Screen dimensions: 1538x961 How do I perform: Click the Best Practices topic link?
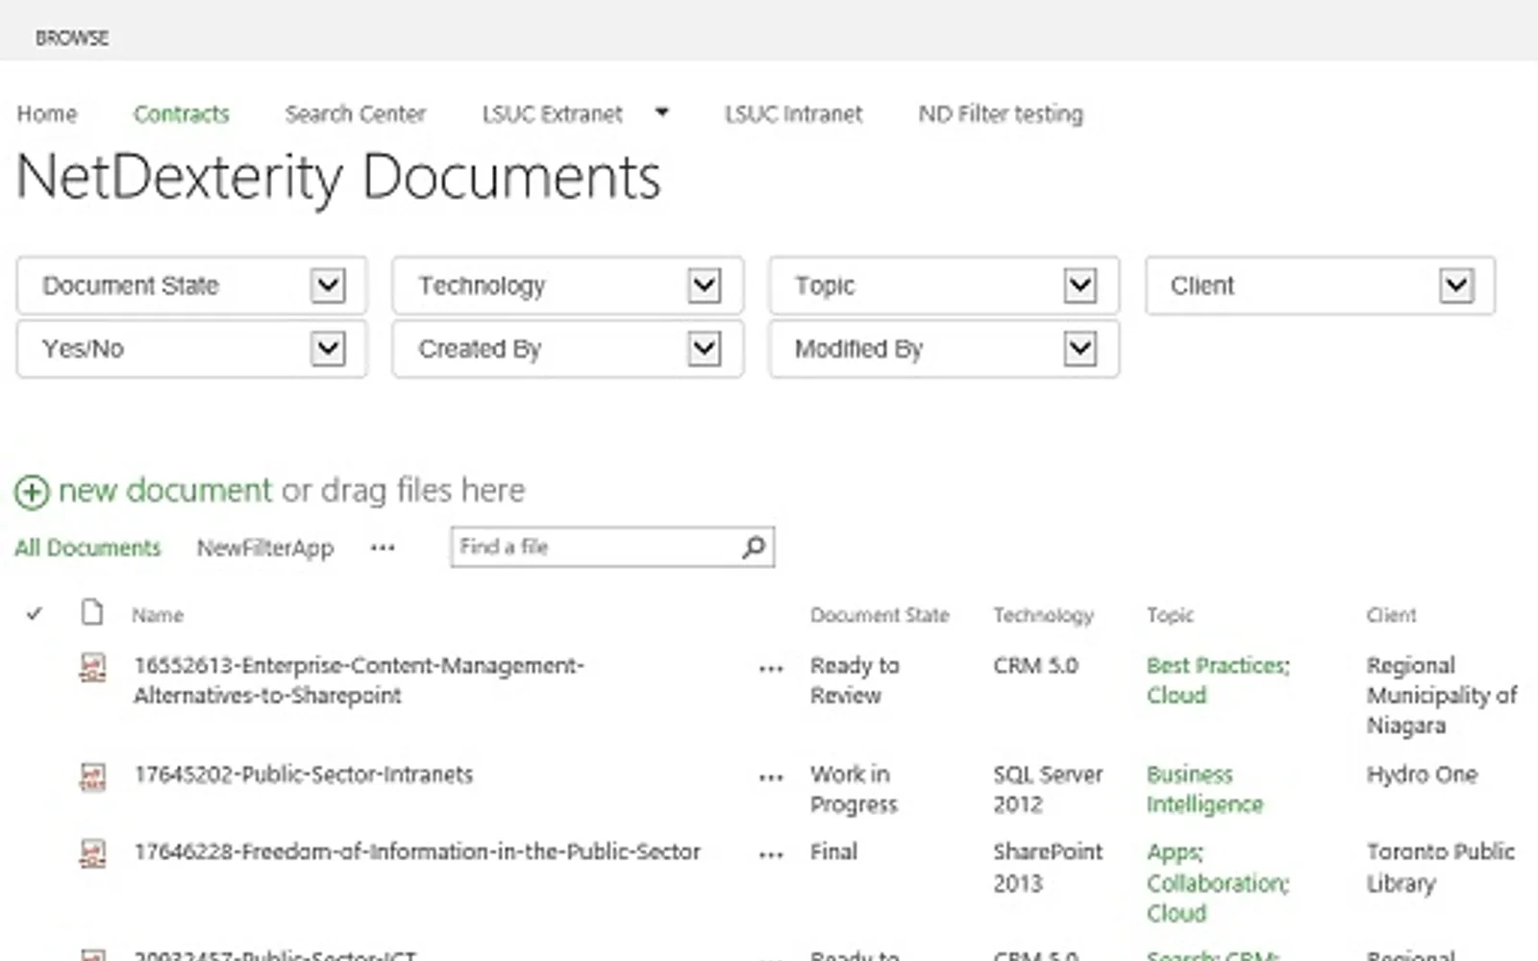tap(1218, 665)
